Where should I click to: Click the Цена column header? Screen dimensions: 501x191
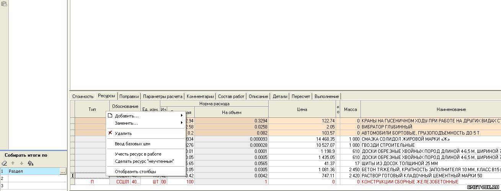click(302, 109)
